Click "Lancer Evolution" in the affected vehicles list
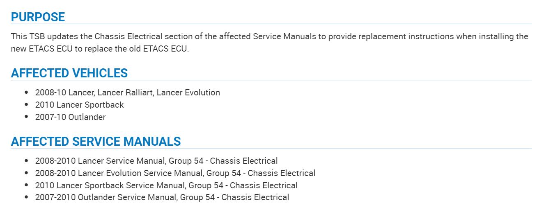 [188, 93]
